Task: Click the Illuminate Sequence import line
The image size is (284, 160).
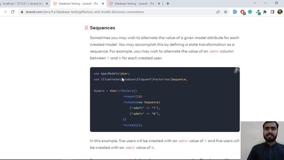Action: coord(140,79)
